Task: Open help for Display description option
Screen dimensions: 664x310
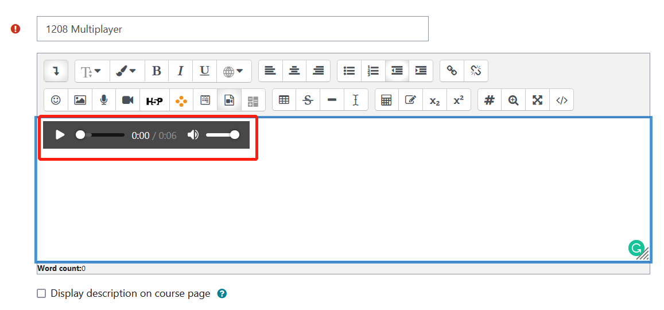Action: 222,293
